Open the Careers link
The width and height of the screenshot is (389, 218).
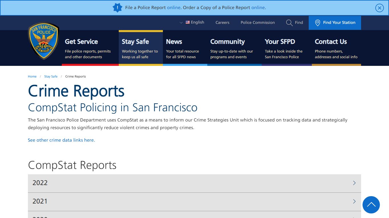coord(222,22)
